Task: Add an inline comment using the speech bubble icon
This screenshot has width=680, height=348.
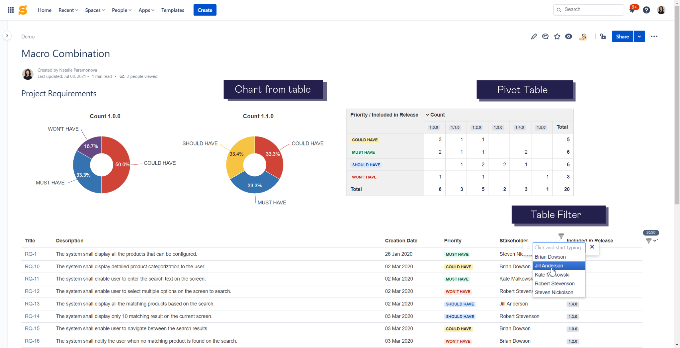Action: pyautogui.click(x=545, y=37)
